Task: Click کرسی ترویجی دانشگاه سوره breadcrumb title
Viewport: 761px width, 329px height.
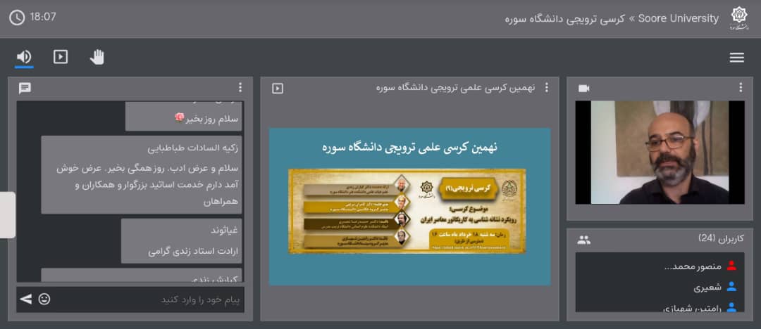Action: [564, 20]
